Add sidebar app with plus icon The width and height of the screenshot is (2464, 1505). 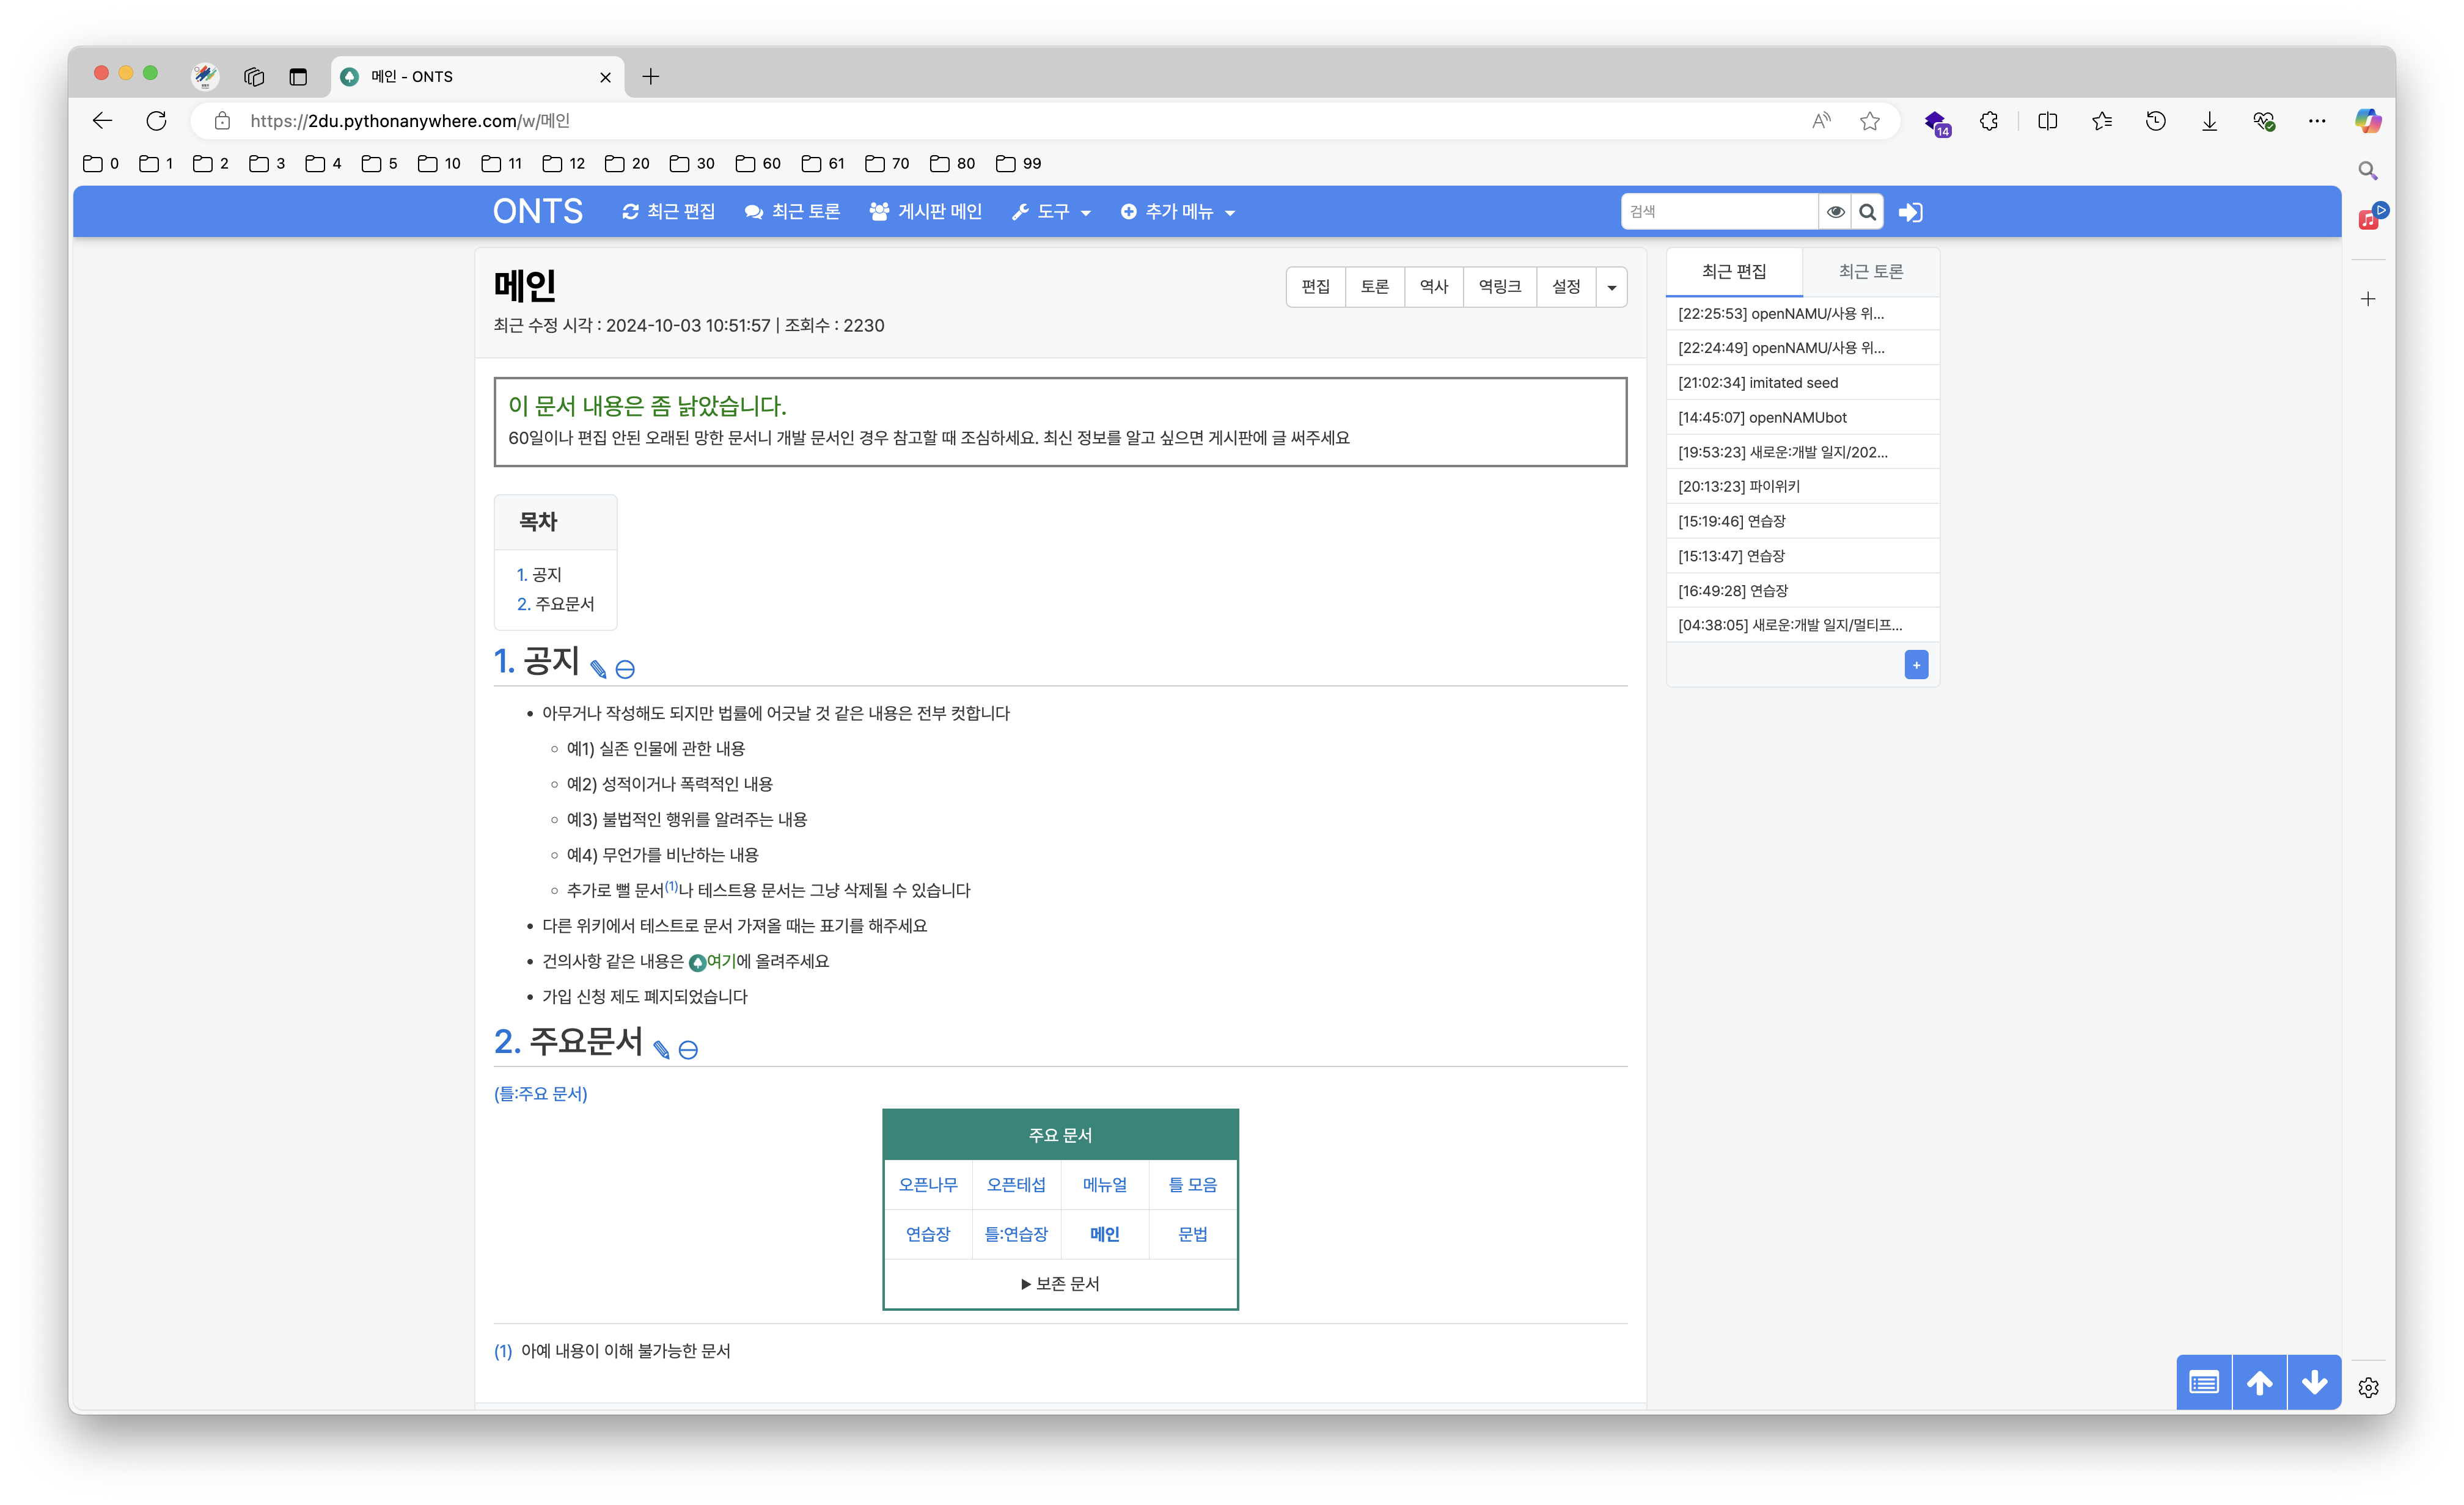[x=2367, y=299]
